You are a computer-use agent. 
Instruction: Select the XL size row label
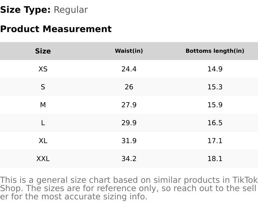[x=43, y=141]
